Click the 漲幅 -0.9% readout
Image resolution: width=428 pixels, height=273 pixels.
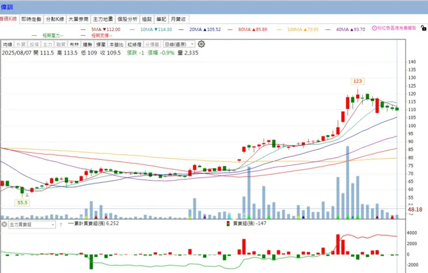click(x=161, y=53)
